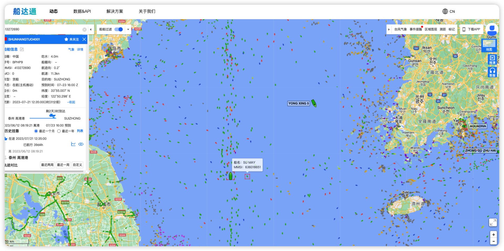Toggle the 船舶过滤 ship filter switch
This screenshot has height=251, width=504.
(x=119, y=29)
